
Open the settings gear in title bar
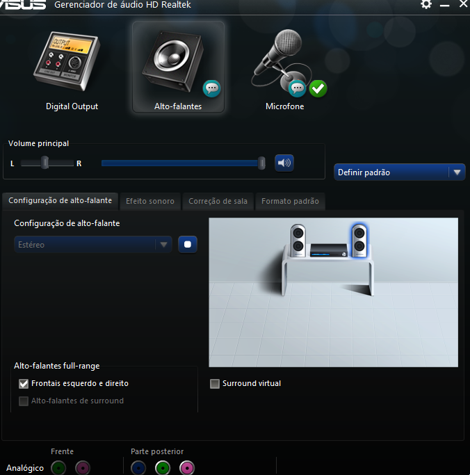(426, 4)
